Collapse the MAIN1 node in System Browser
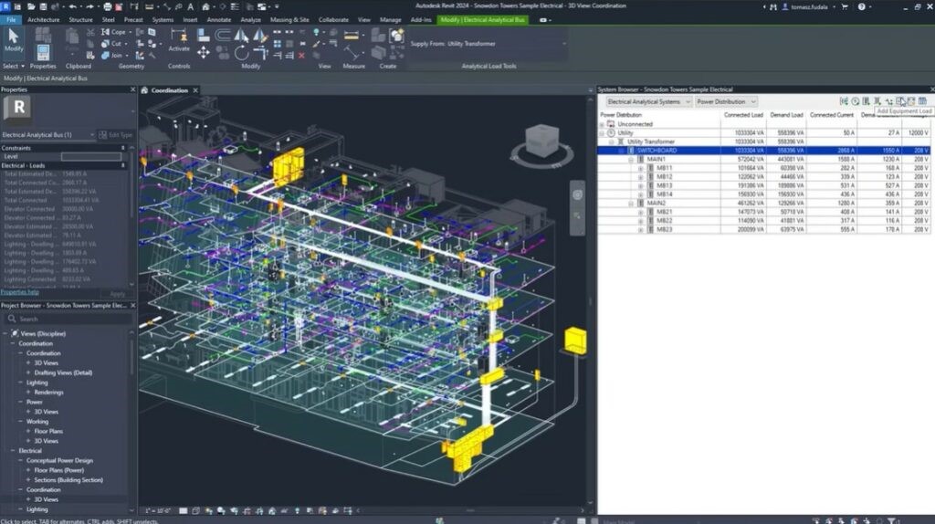This screenshot has height=524, width=935. 631,160
